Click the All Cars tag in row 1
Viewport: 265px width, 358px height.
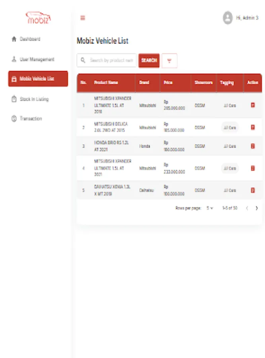[x=230, y=105]
